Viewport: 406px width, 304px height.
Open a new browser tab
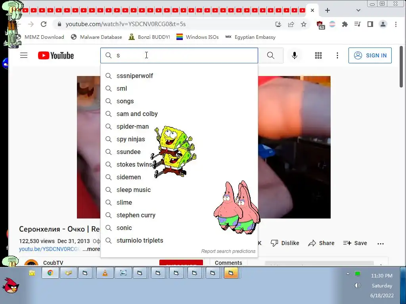[327, 10]
